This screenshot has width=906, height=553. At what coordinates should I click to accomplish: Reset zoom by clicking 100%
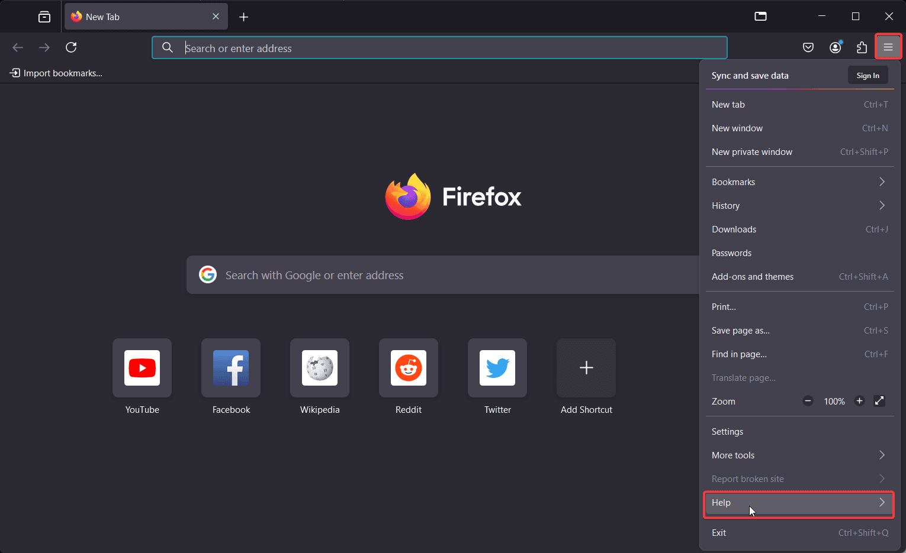click(834, 401)
